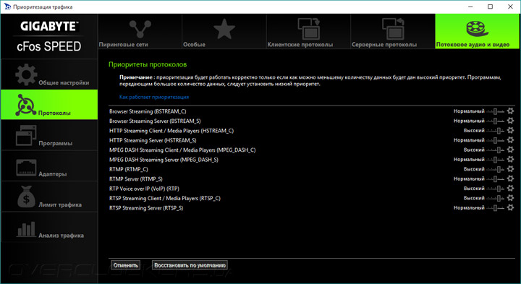
Task: Open gear settings for RTMP Server row
Action: (510, 178)
